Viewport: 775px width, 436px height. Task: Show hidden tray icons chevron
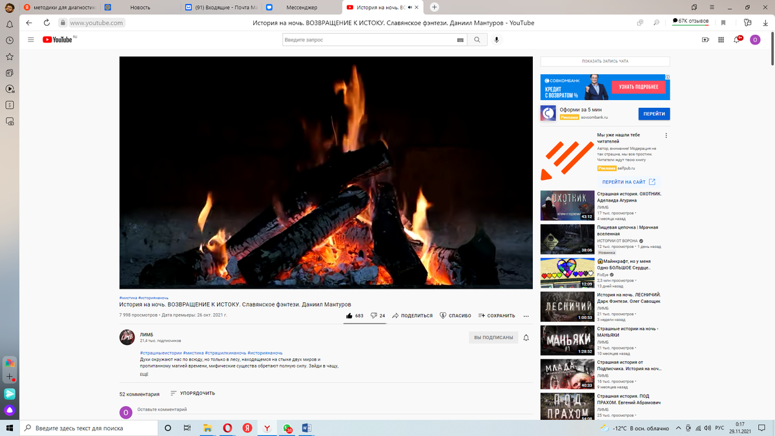tap(679, 428)
